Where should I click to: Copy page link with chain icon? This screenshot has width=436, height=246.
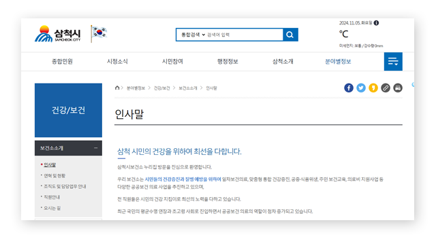(386, 88)
